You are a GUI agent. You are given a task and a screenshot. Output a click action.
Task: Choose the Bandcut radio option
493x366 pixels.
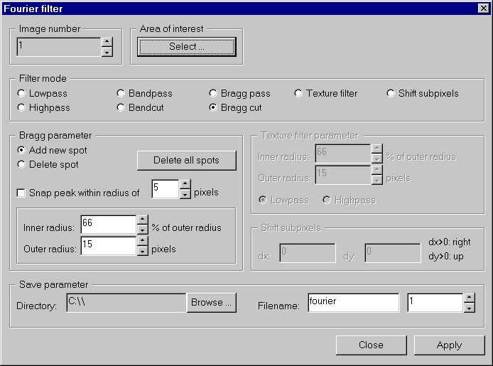121,108
